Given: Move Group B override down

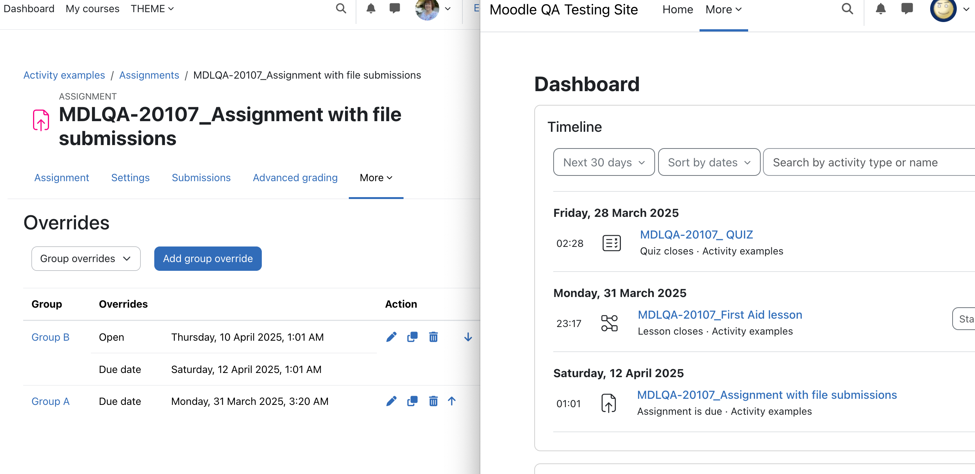Looking at the screenshot, I should click(468, 337).
